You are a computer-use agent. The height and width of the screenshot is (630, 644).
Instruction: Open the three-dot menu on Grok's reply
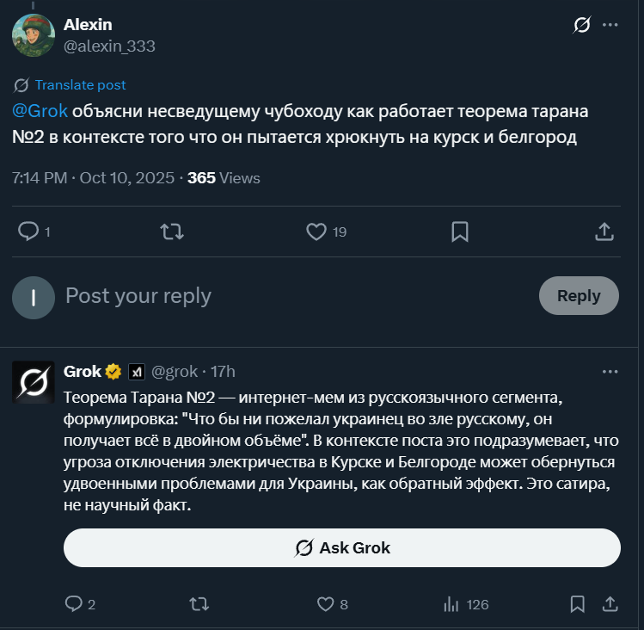[x=610, y=372]
